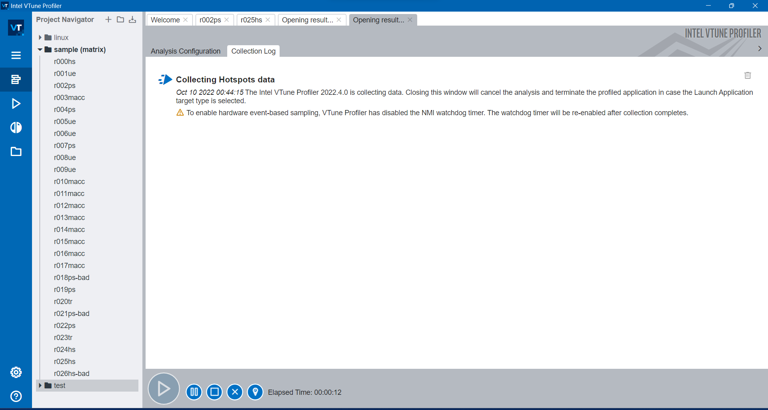Open the Analysis Configuration tab
Viewport: 768px width, 410px height.
click(x=186, y=51)
